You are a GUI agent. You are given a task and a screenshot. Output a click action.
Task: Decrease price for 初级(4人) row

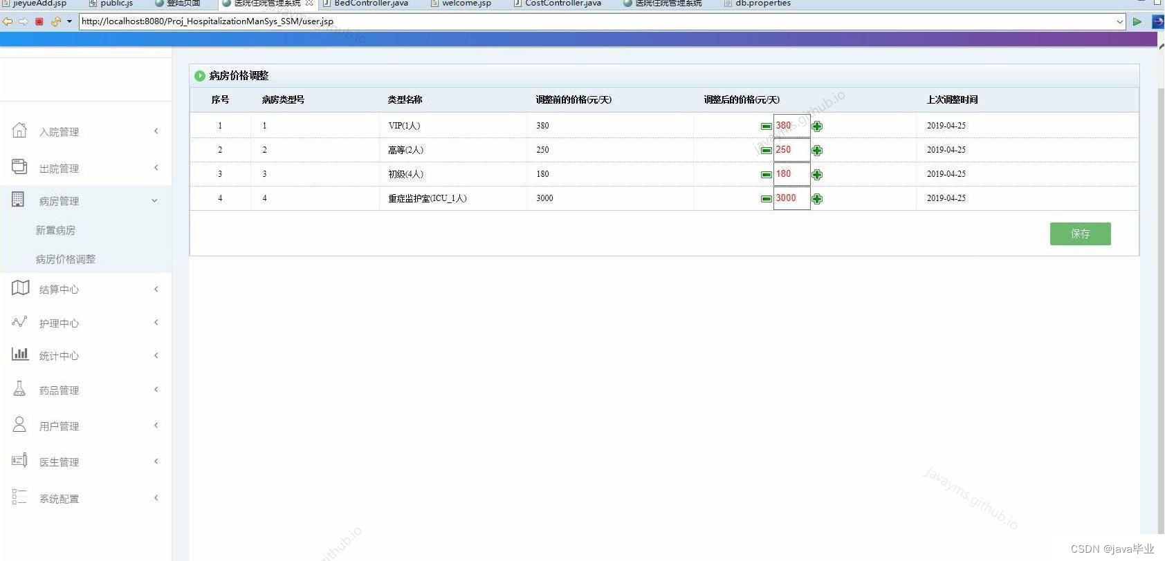click(766, 175)
